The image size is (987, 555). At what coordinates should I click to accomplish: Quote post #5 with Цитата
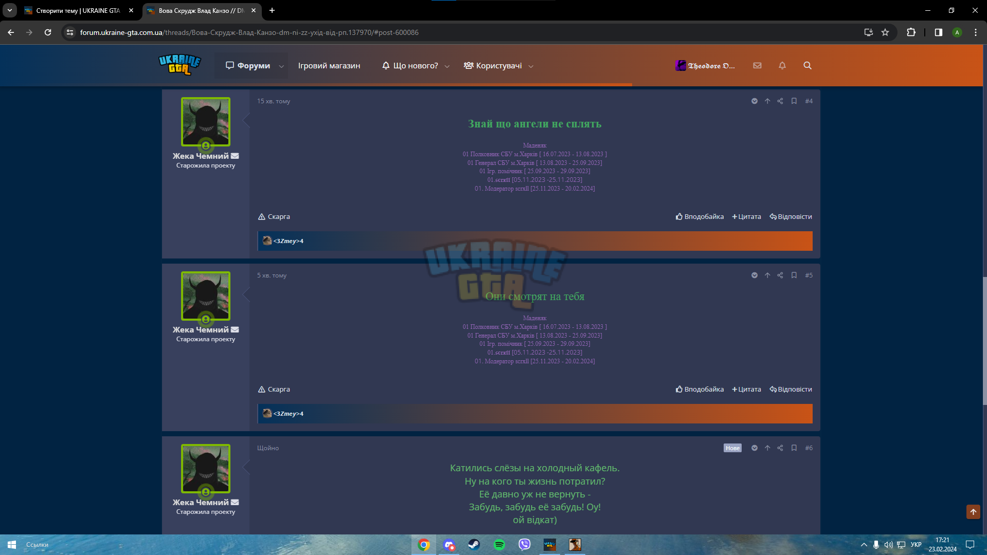click(746, 390)
